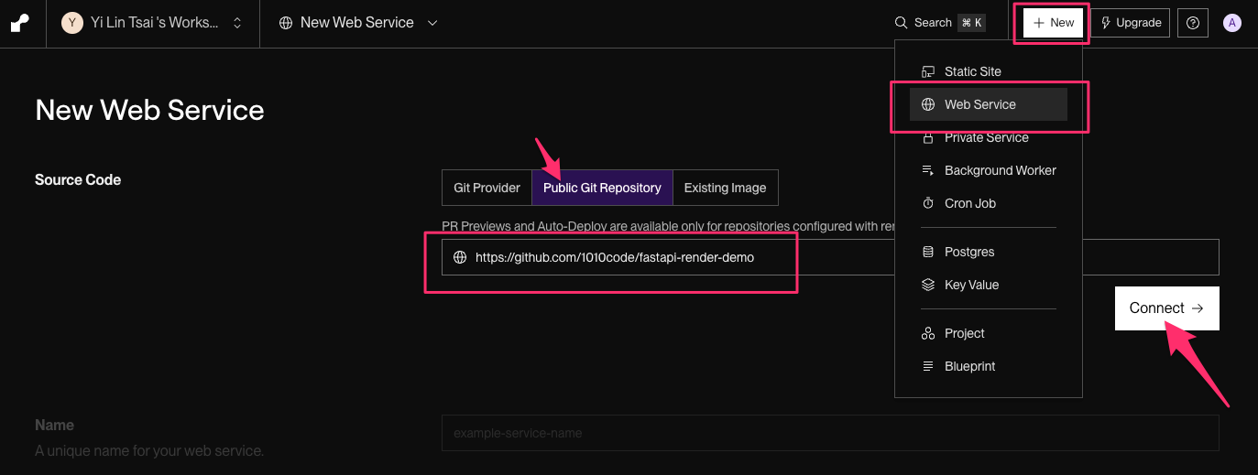Viewport: 1258px width, 475px height.
Task: Click the Render logo icon
Action: tap(20, 23)
